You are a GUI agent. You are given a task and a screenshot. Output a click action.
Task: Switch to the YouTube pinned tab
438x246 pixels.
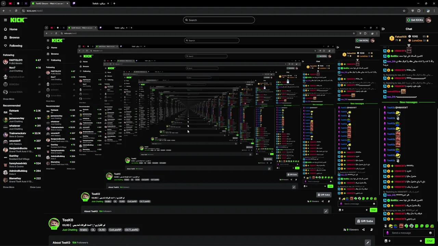10,3
